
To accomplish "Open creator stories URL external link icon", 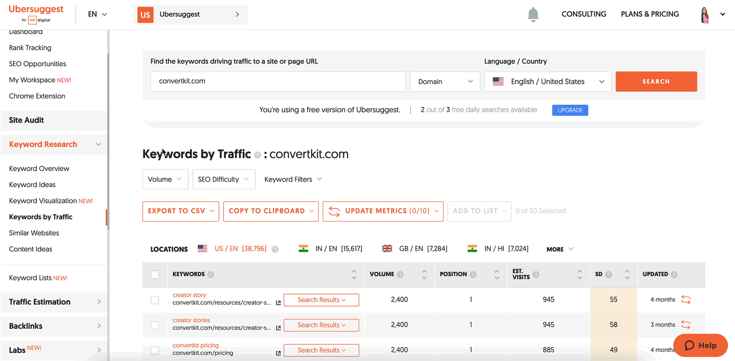I will click(278, 328).
